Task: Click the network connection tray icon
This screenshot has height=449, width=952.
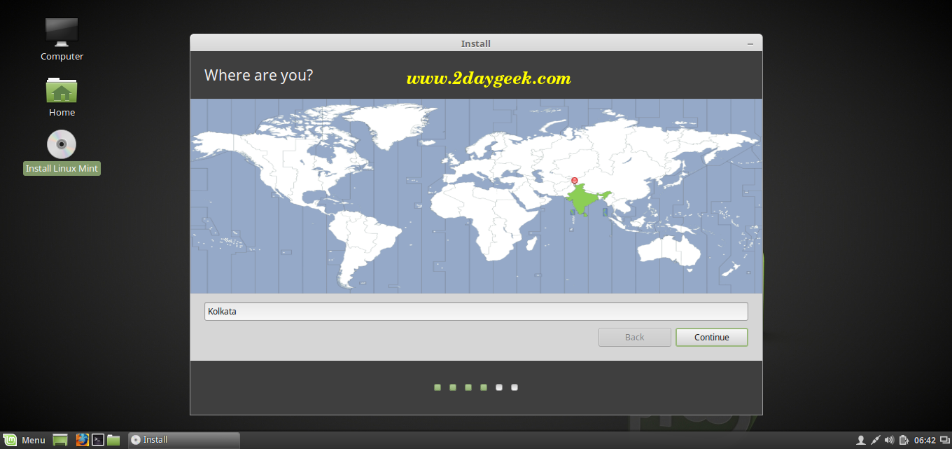Action: (x=875, y=440)
